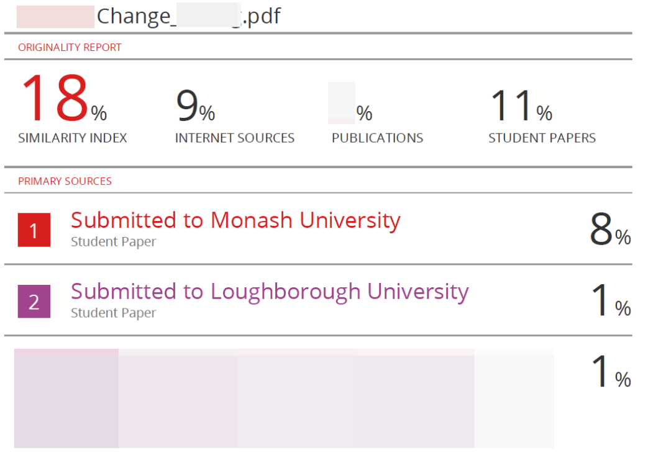Image resolution: width=671 pixels, height=453 pixels.
Task: Click the Similarity Index label
Action: (x=72, y=138)
